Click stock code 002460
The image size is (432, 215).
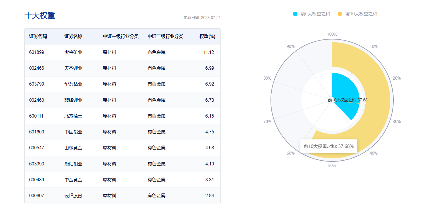pos(37,100)
